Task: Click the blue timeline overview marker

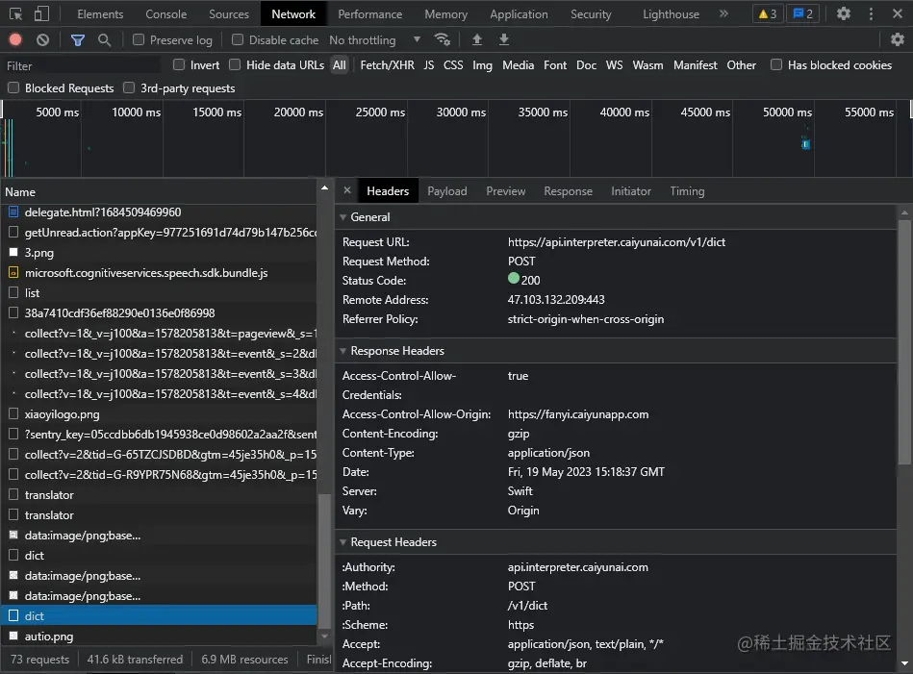Action: click(x=806, y=144)
